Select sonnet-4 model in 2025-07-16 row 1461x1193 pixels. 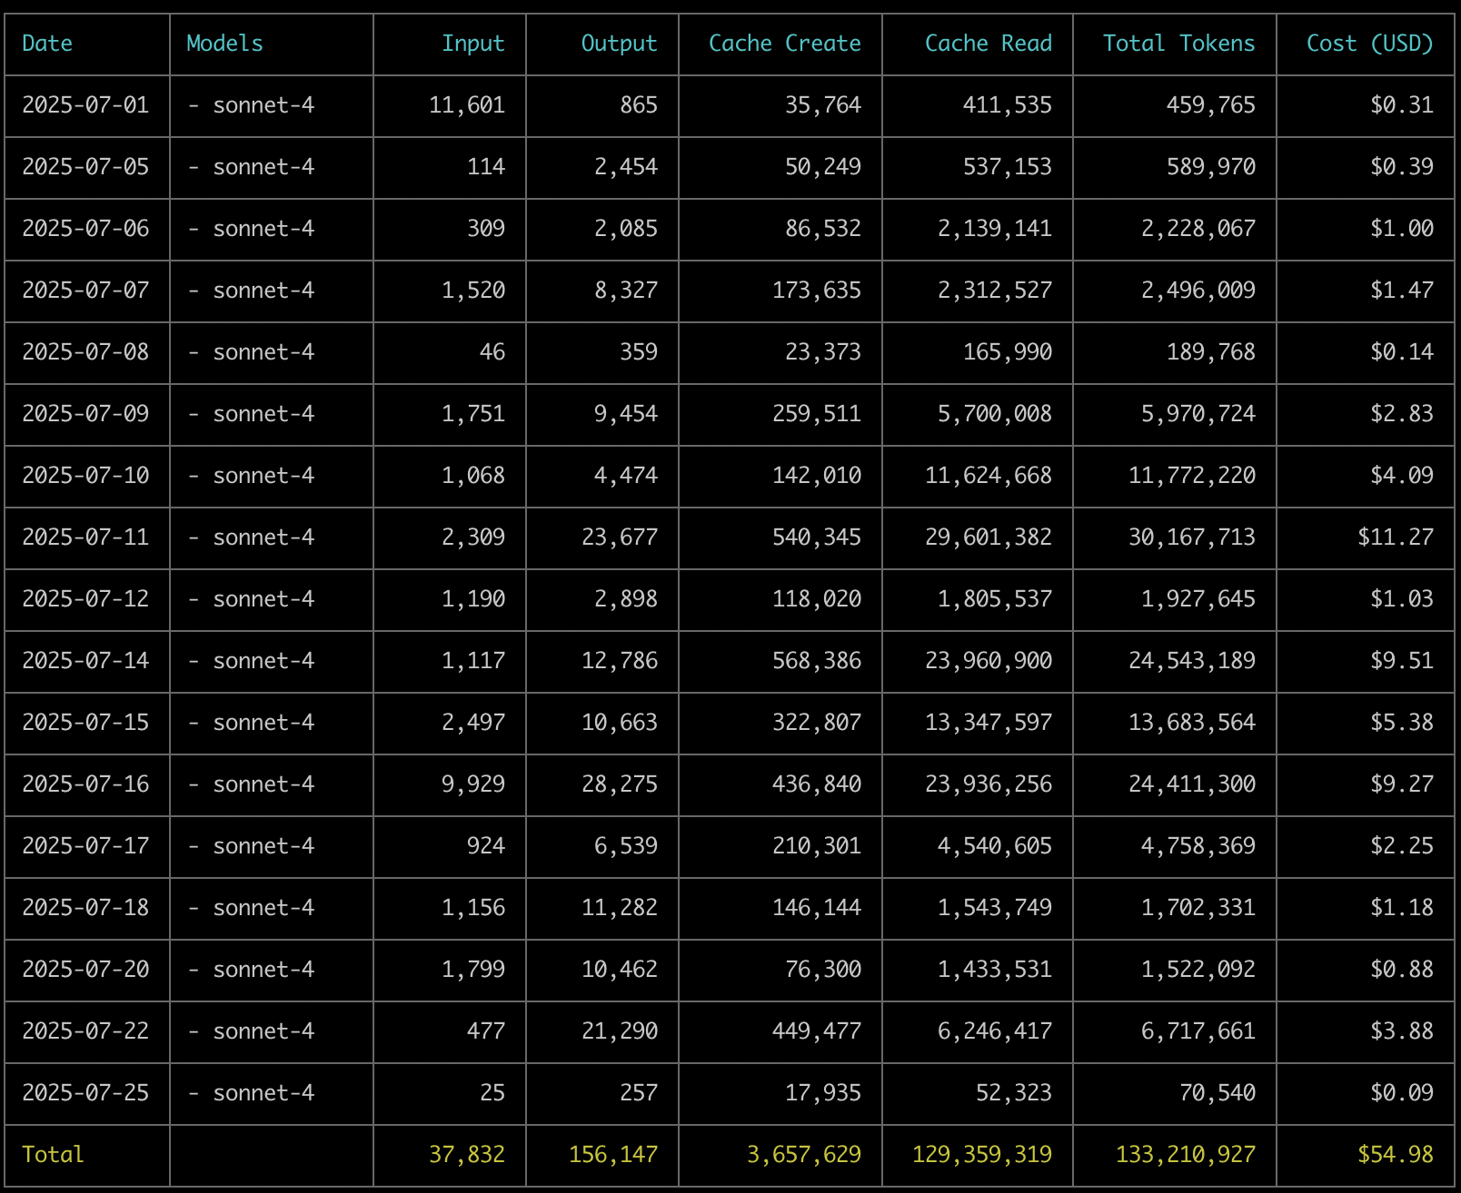263,784
